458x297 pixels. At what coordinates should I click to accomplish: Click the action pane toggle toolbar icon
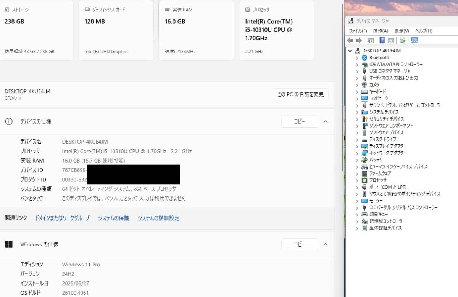[x=391, y=40]
